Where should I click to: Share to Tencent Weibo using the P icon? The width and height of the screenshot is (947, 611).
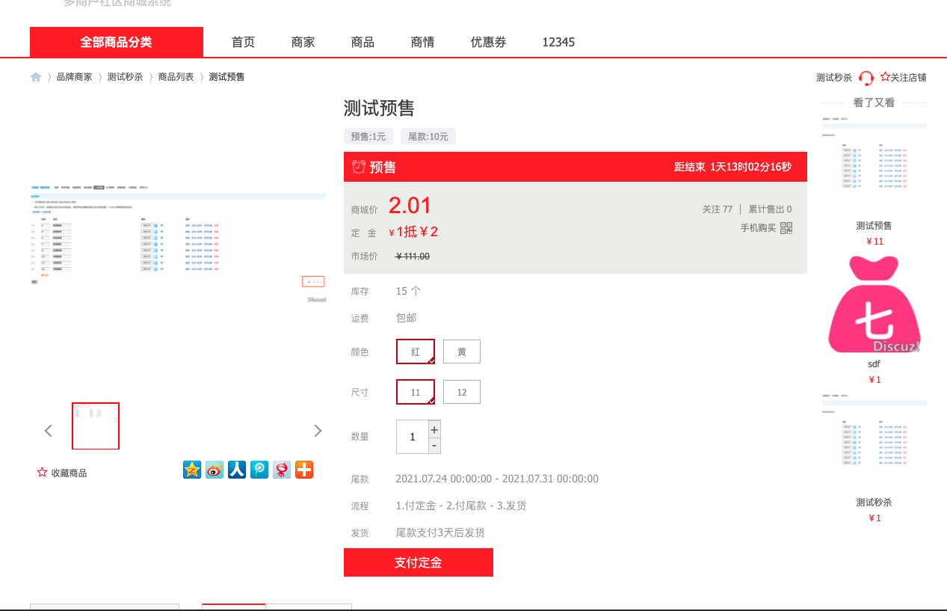tap(259, 470)
